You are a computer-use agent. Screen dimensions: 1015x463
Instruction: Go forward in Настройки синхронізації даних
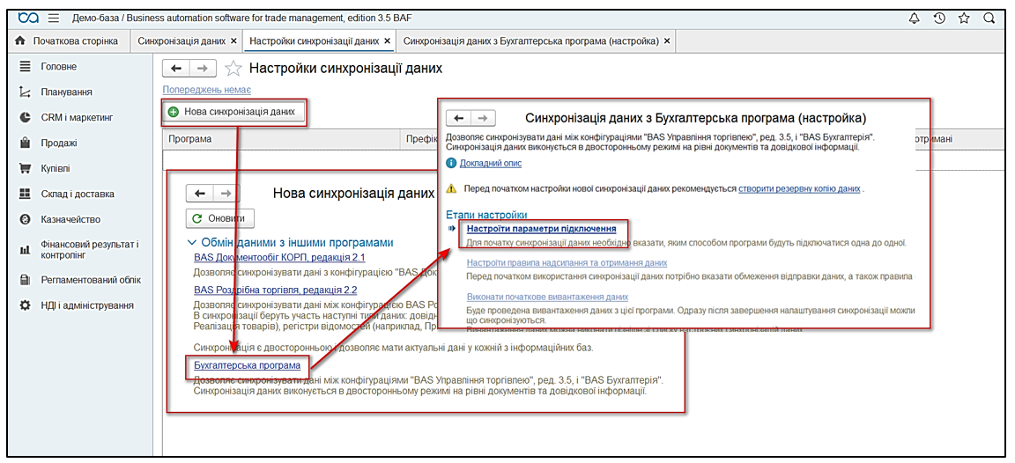coord(202,68)
